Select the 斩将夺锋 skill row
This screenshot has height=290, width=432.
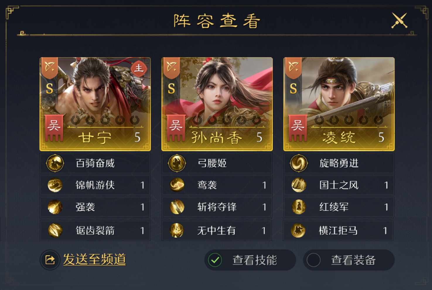pyautogui.click(x=217, y=207)
